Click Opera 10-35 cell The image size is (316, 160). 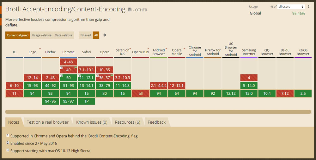pos(105,70)
